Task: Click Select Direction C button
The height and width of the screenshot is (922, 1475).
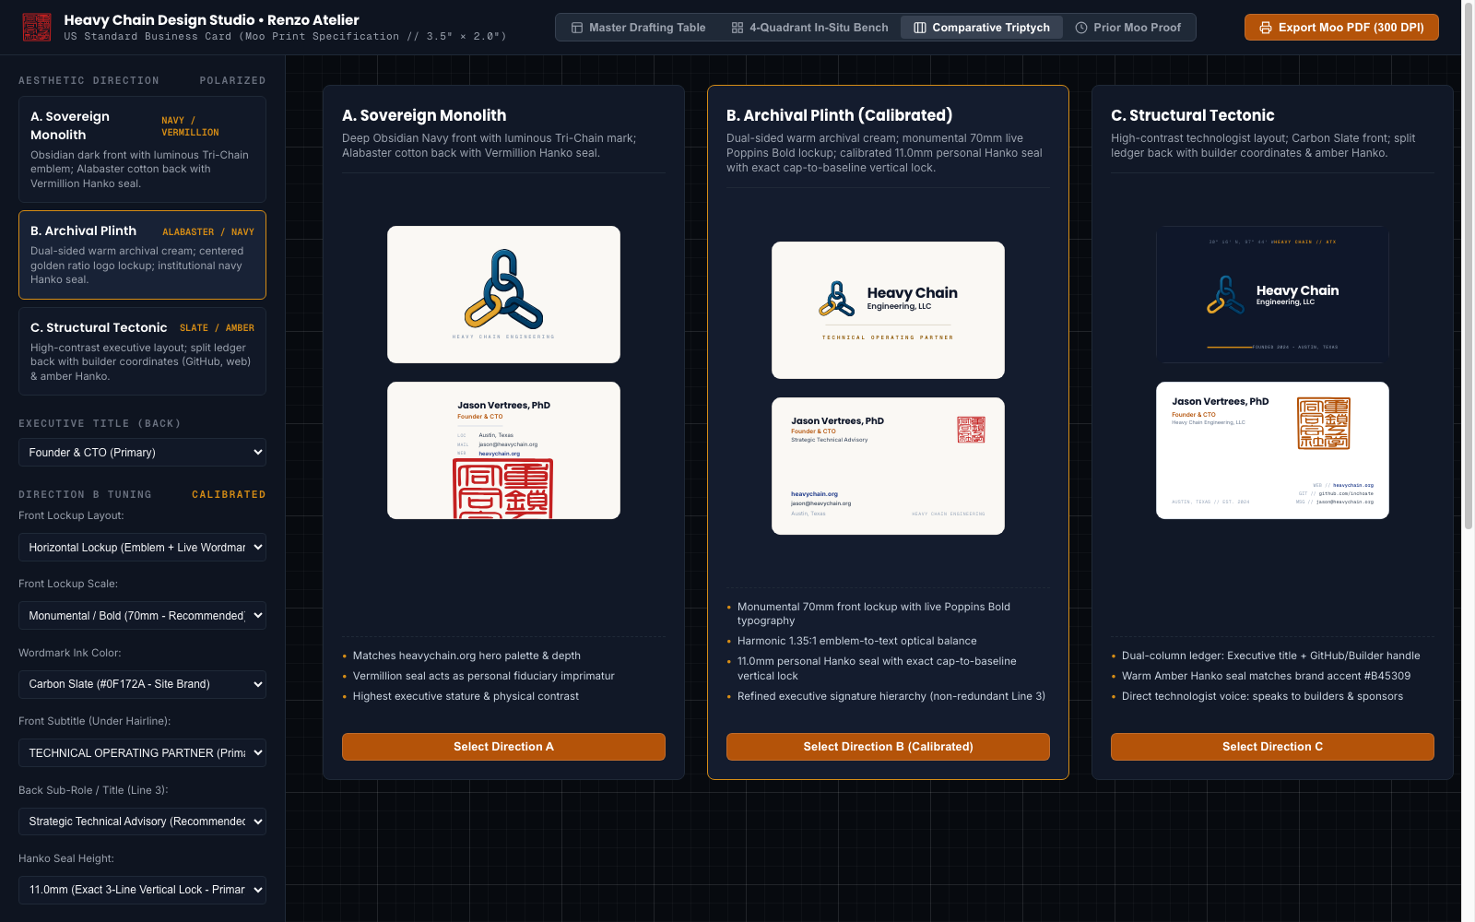Action: tap(1272, 747)
